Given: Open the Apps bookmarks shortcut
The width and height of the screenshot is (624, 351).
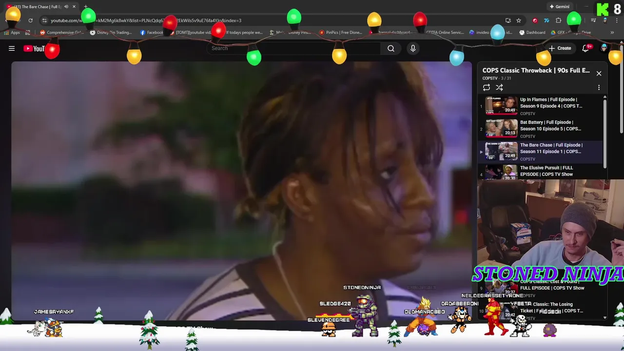Looking at the screenshot, I should pos(12,33).
